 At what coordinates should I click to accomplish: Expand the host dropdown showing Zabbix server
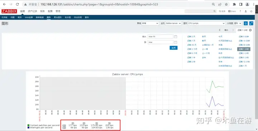click(173, 23)
